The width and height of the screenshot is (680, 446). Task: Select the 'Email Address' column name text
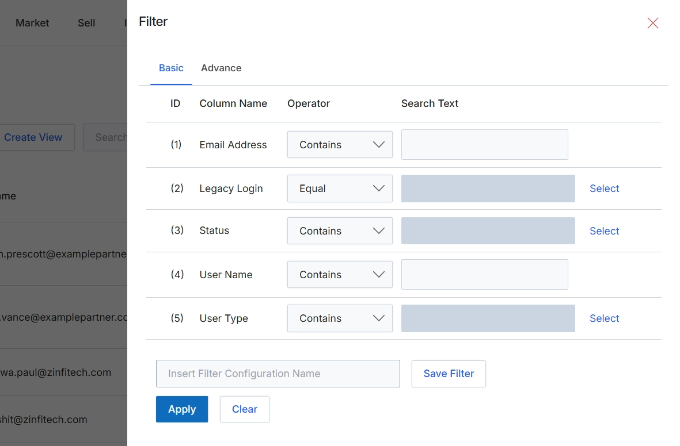(233, 145)
